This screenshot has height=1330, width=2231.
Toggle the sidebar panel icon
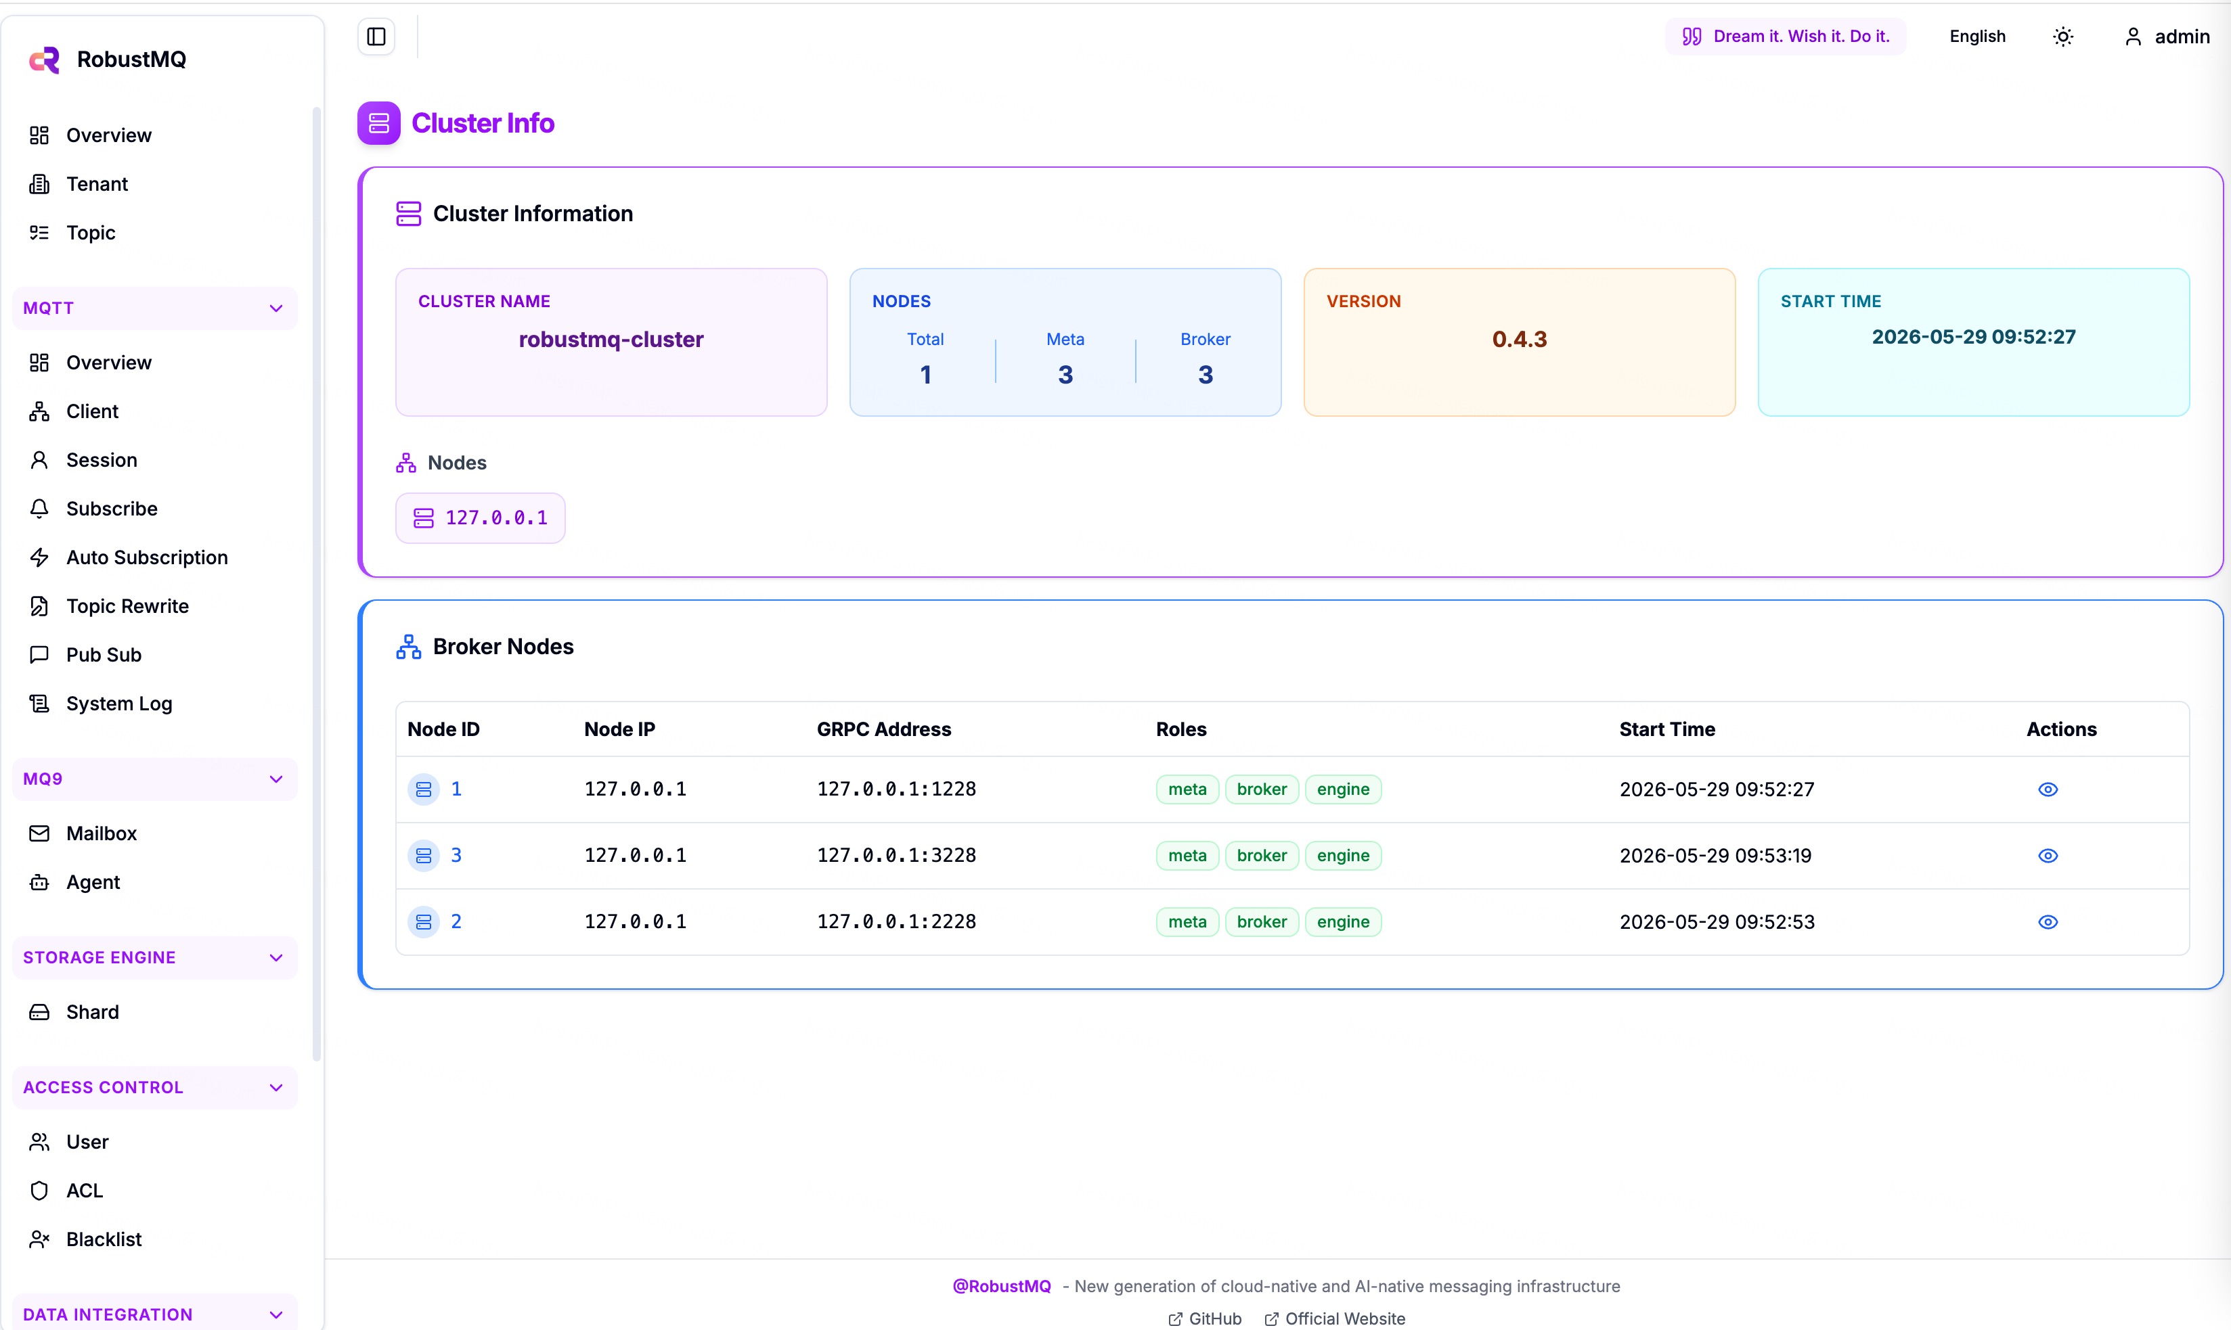point(376,37)
